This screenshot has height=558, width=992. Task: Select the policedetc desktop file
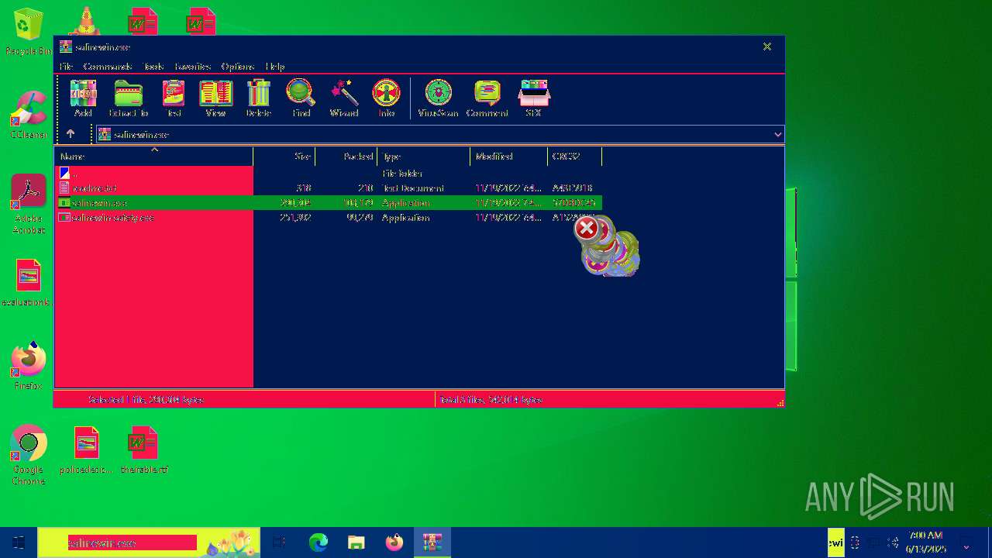pyautogui.click(x=86, y=449)
